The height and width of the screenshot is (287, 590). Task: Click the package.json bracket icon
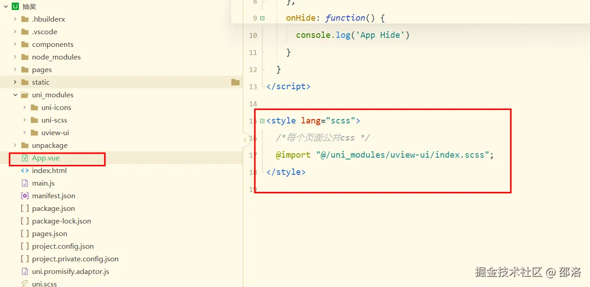(25, 209)
